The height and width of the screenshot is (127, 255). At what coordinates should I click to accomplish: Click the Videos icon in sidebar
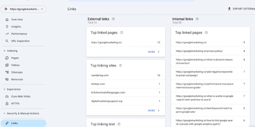(x=7, y=65)
